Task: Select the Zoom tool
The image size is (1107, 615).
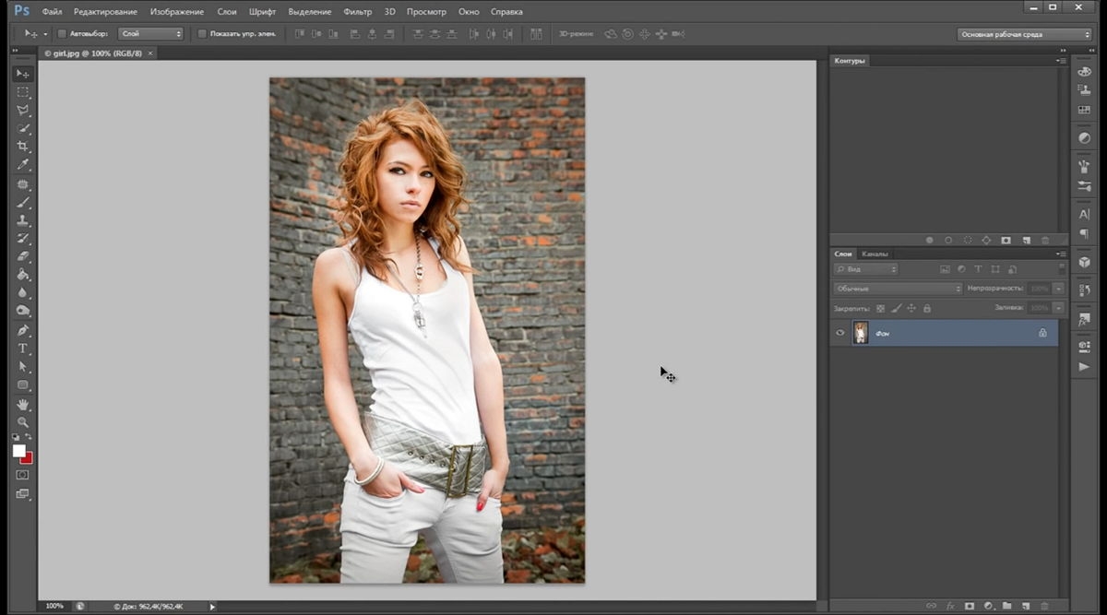Action: (23, 422)
